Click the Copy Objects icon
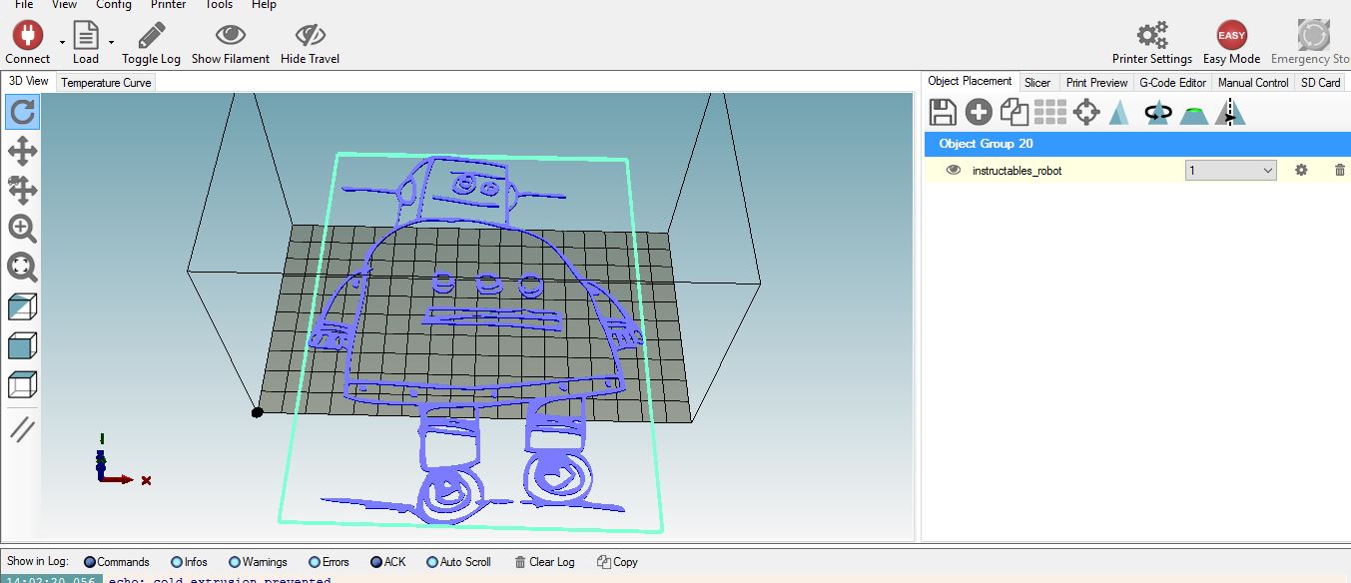1351x583 pixels. pos(1014,113)
